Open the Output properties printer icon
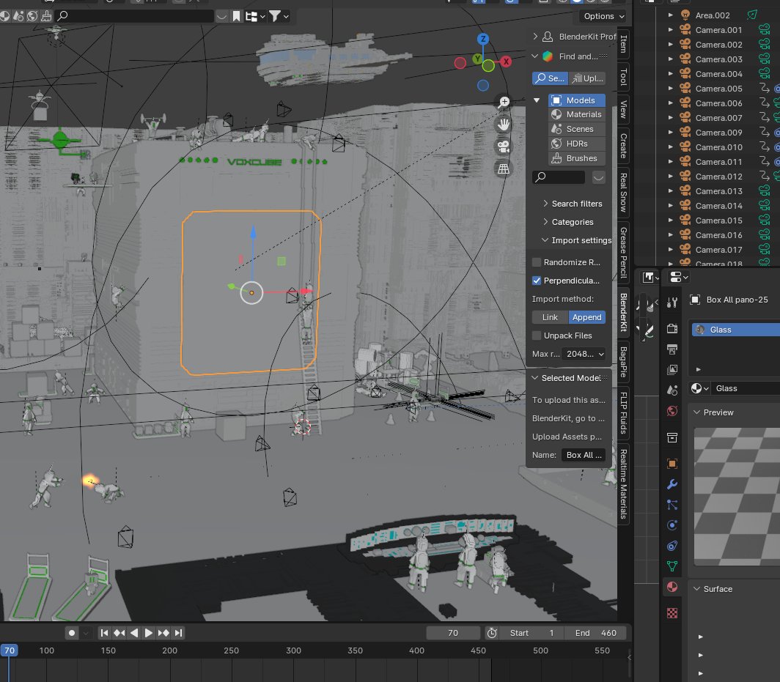 [x=672, y=349]
